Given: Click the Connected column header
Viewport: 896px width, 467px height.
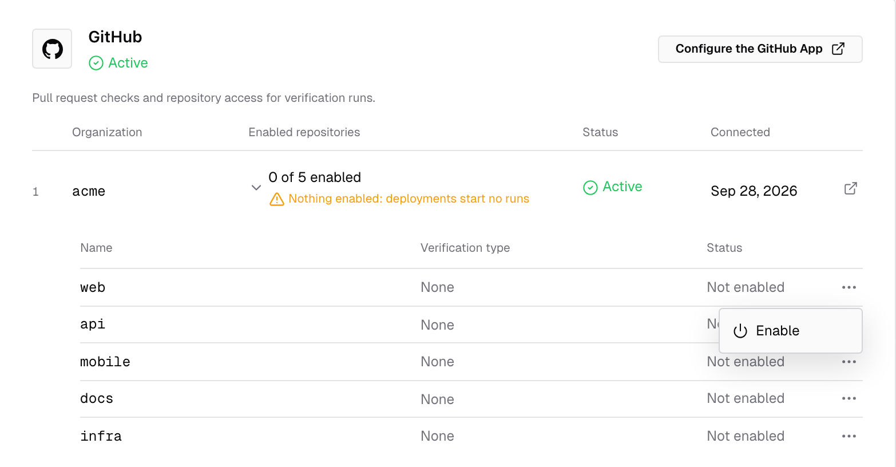Looking at the screenshot, I should [740, 132].
